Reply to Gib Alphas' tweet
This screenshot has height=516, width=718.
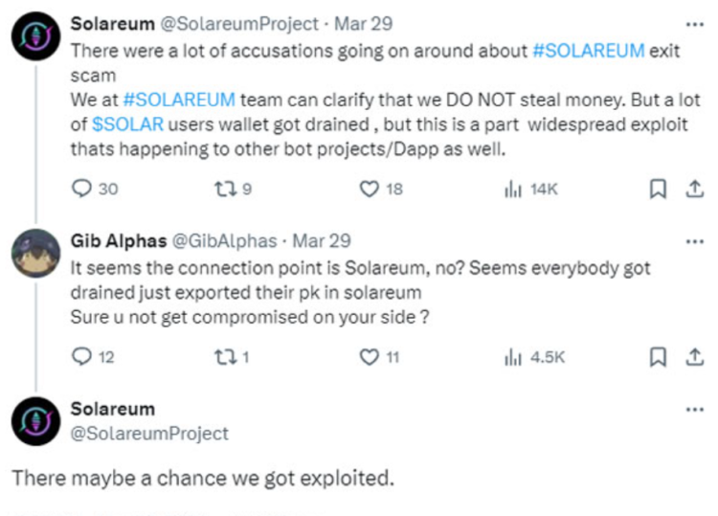coord(82,357)
